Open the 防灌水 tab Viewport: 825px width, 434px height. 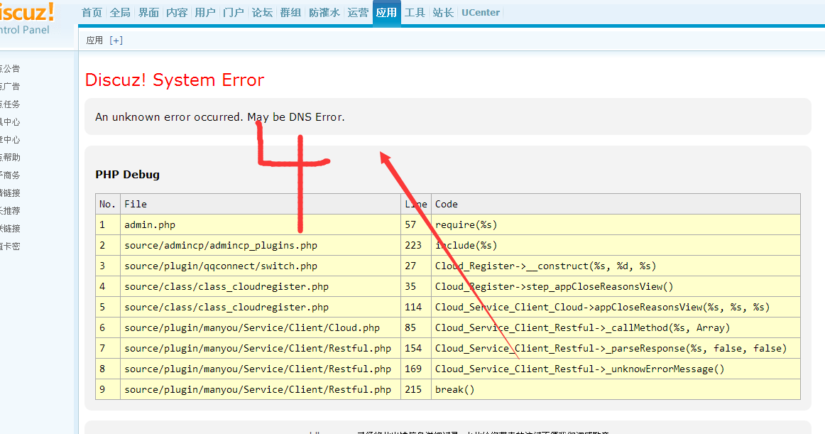(324, 13)
